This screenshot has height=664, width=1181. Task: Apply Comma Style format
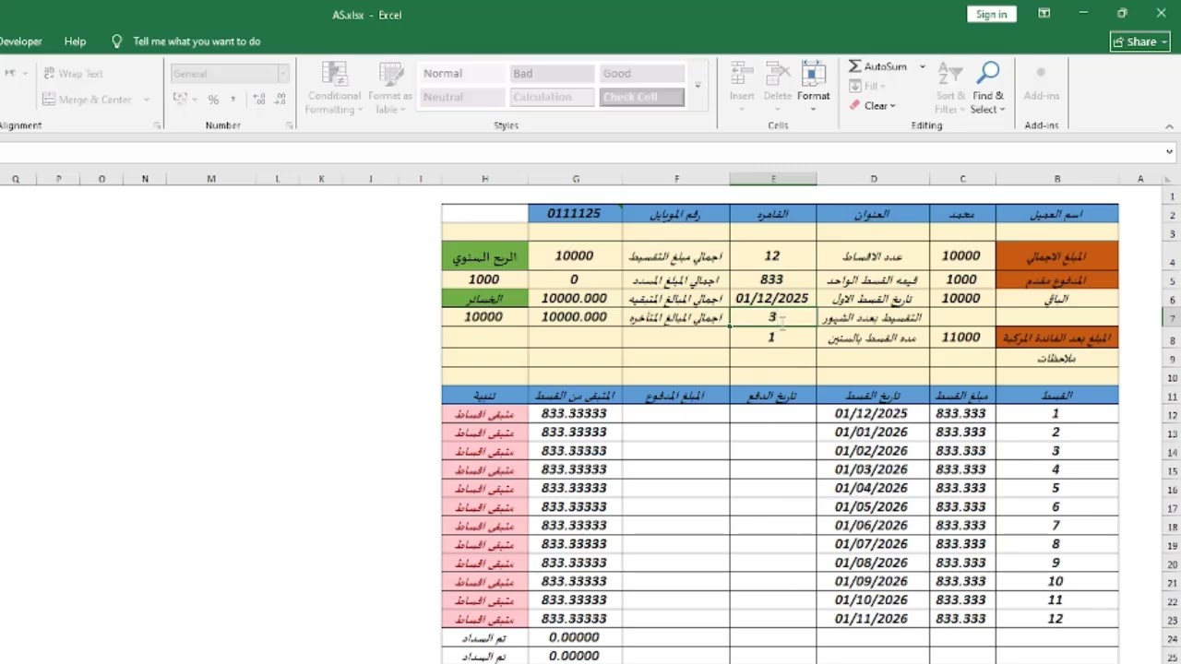tap(233, 100)
